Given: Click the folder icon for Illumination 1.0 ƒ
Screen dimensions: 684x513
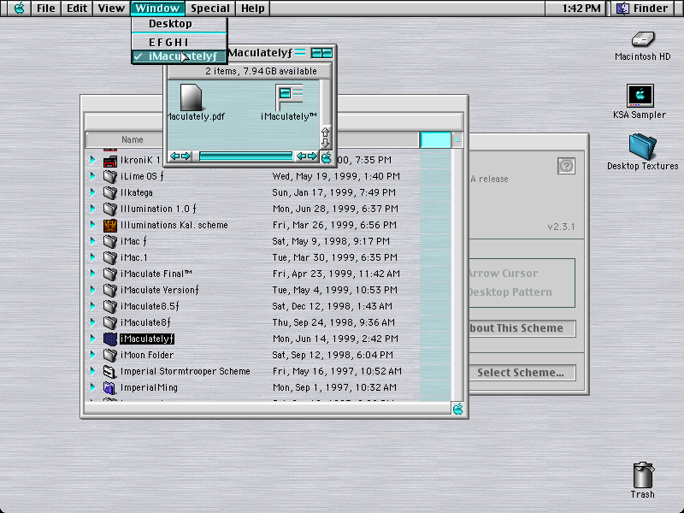Looking at the screenshot, I should [x=110, y=209].
